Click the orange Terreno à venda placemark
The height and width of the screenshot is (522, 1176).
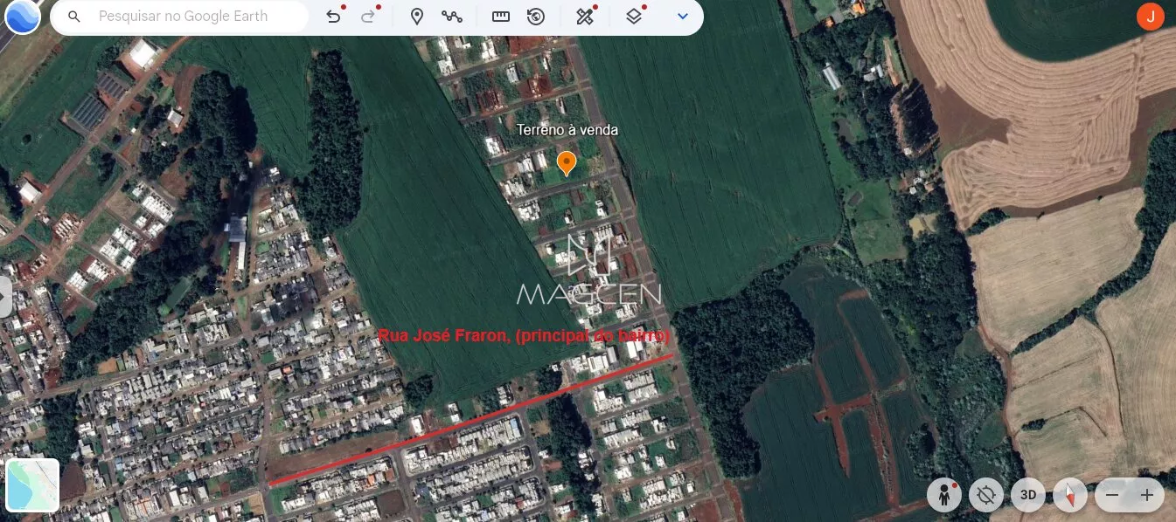(567, 162)
